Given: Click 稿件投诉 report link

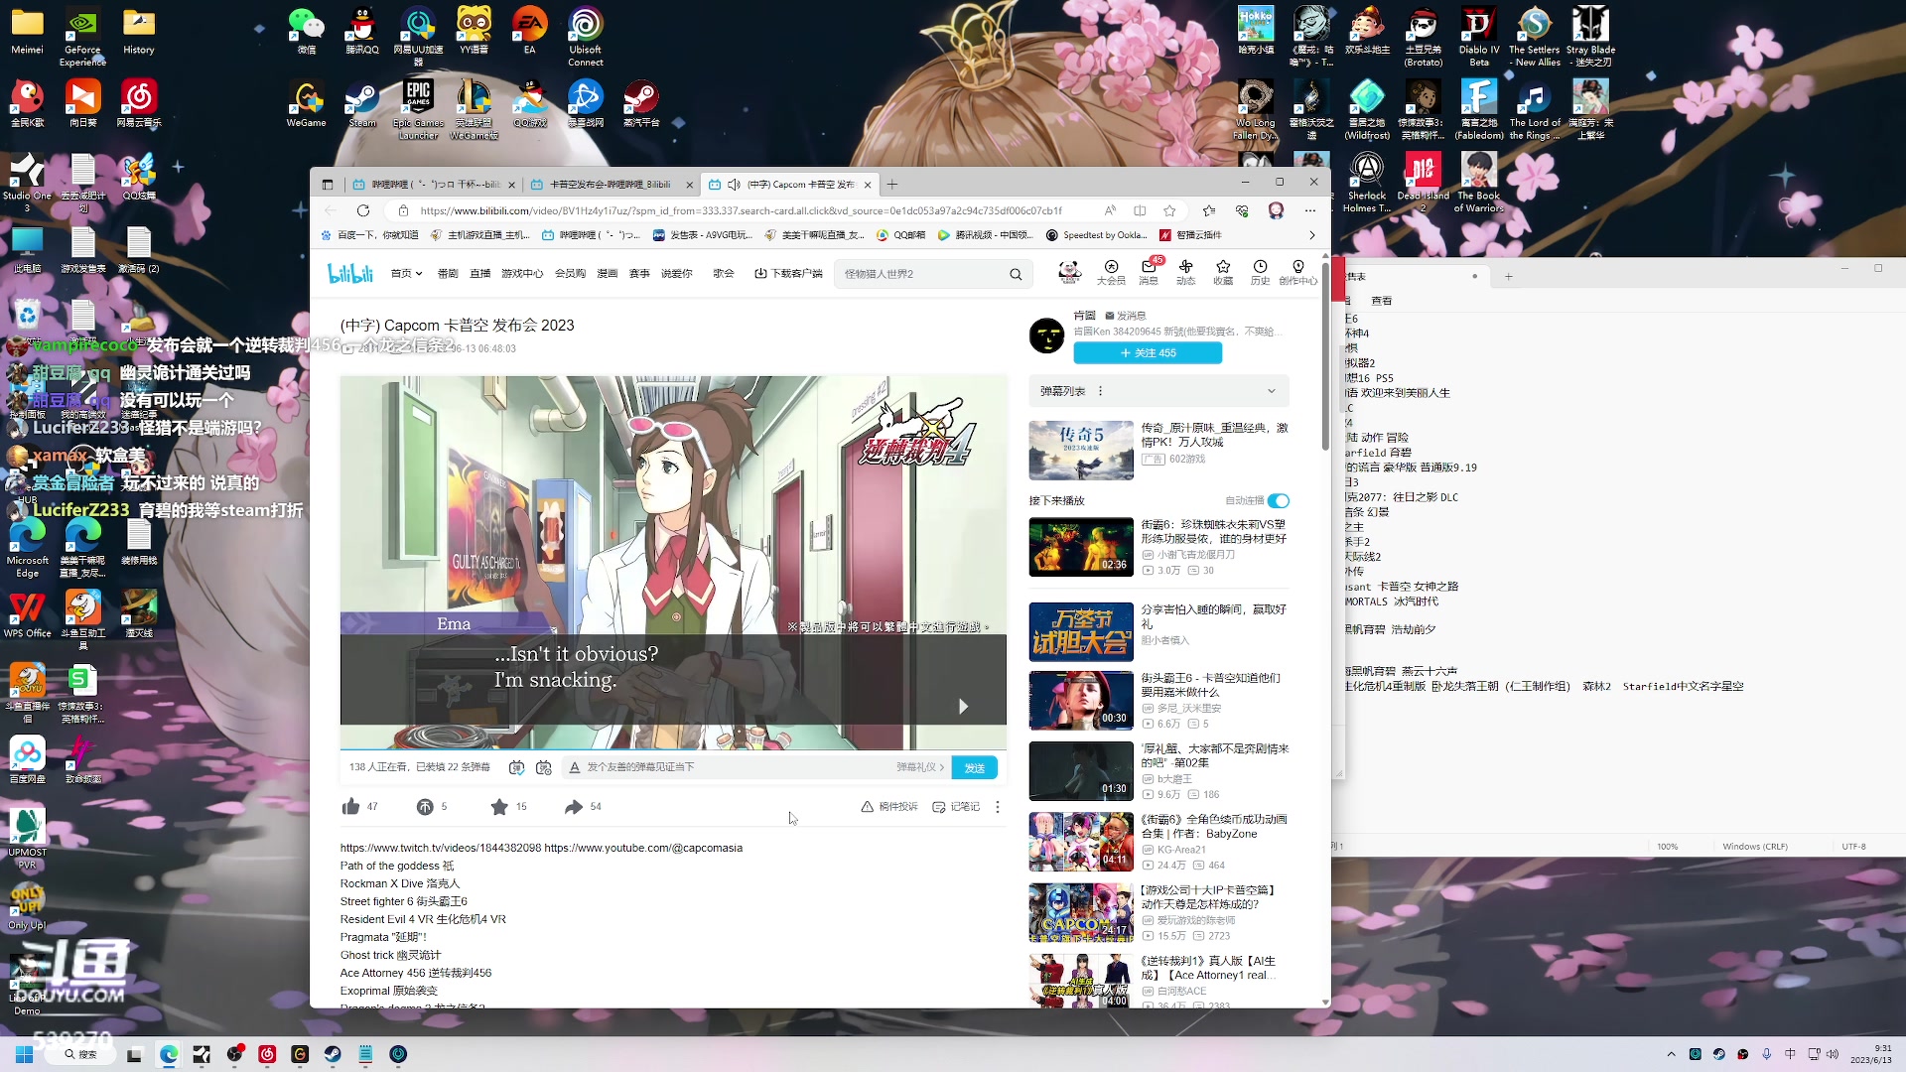Looking at the screenshot, I should tap(889, 807).
